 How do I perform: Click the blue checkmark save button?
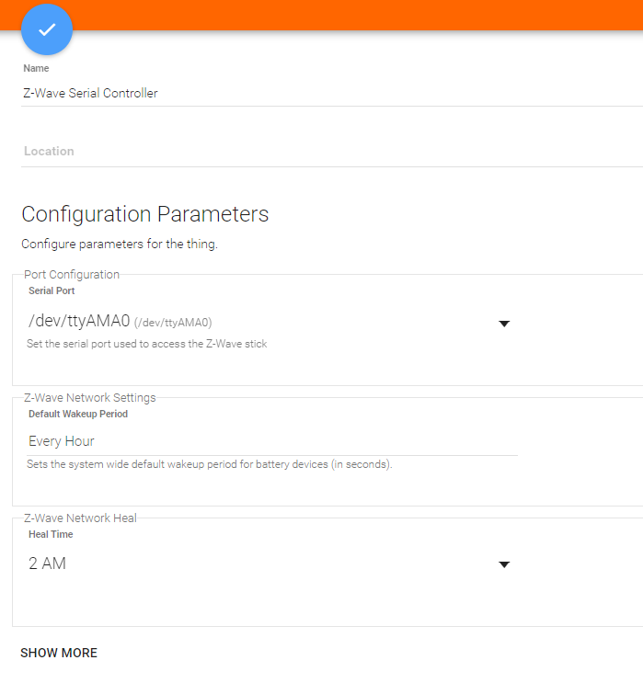tap(47, 29)
